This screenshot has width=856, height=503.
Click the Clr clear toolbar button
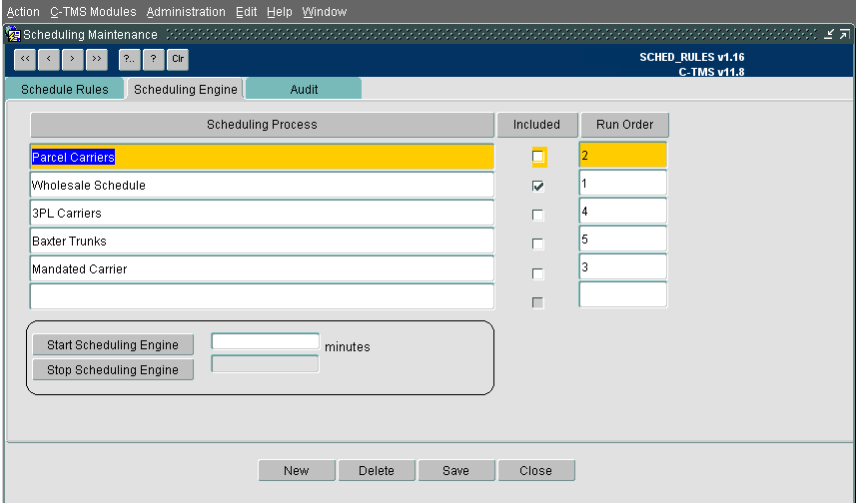pyautogui.click(x=178, y=60)
